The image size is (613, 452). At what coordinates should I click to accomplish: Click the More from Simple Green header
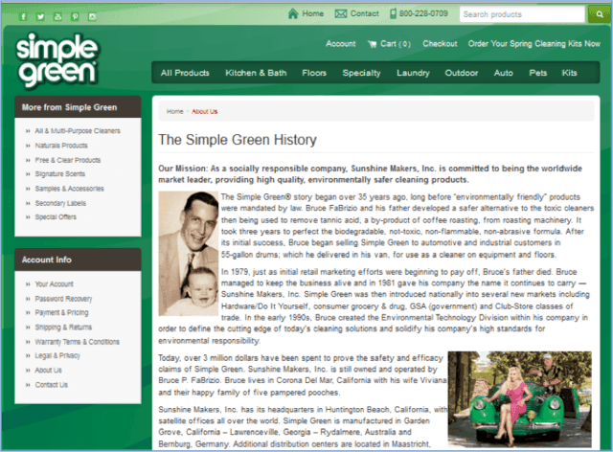[x=78, y=107]
